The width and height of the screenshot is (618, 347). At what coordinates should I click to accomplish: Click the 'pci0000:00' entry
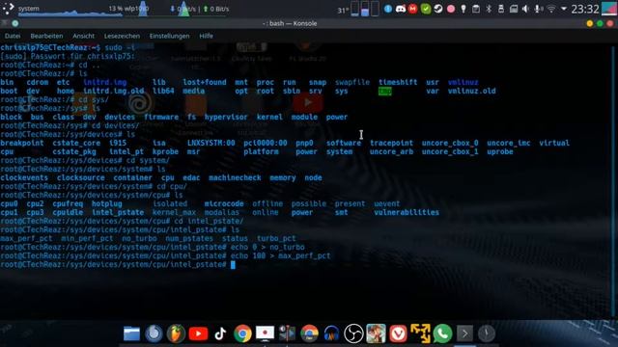click(266, 144)
